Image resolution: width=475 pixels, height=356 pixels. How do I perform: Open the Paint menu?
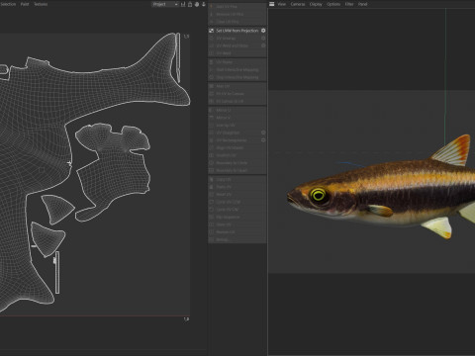coord(25,4)
